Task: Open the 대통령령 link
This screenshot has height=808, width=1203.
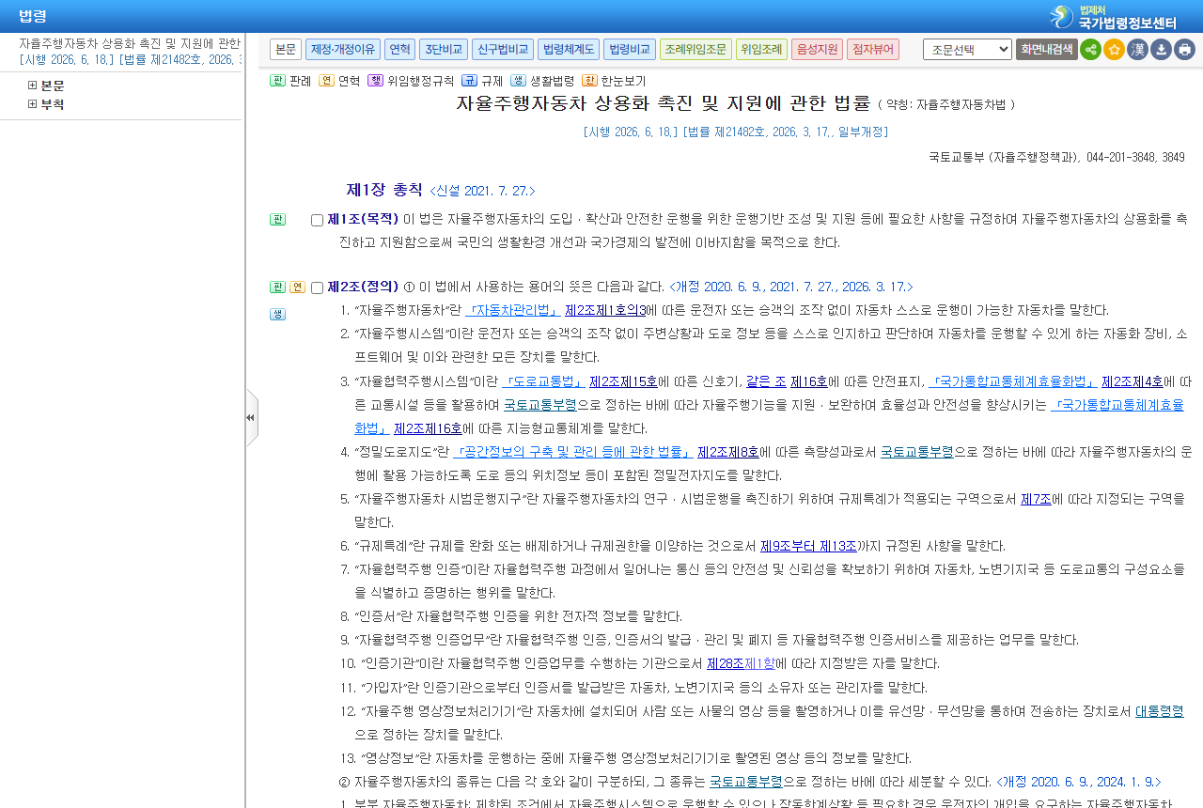Action: point(1160,711)
